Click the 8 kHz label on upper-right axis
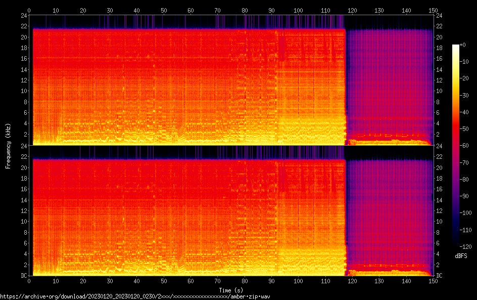The height and width of the screenshot is (300, 477). tap(438, 102)
